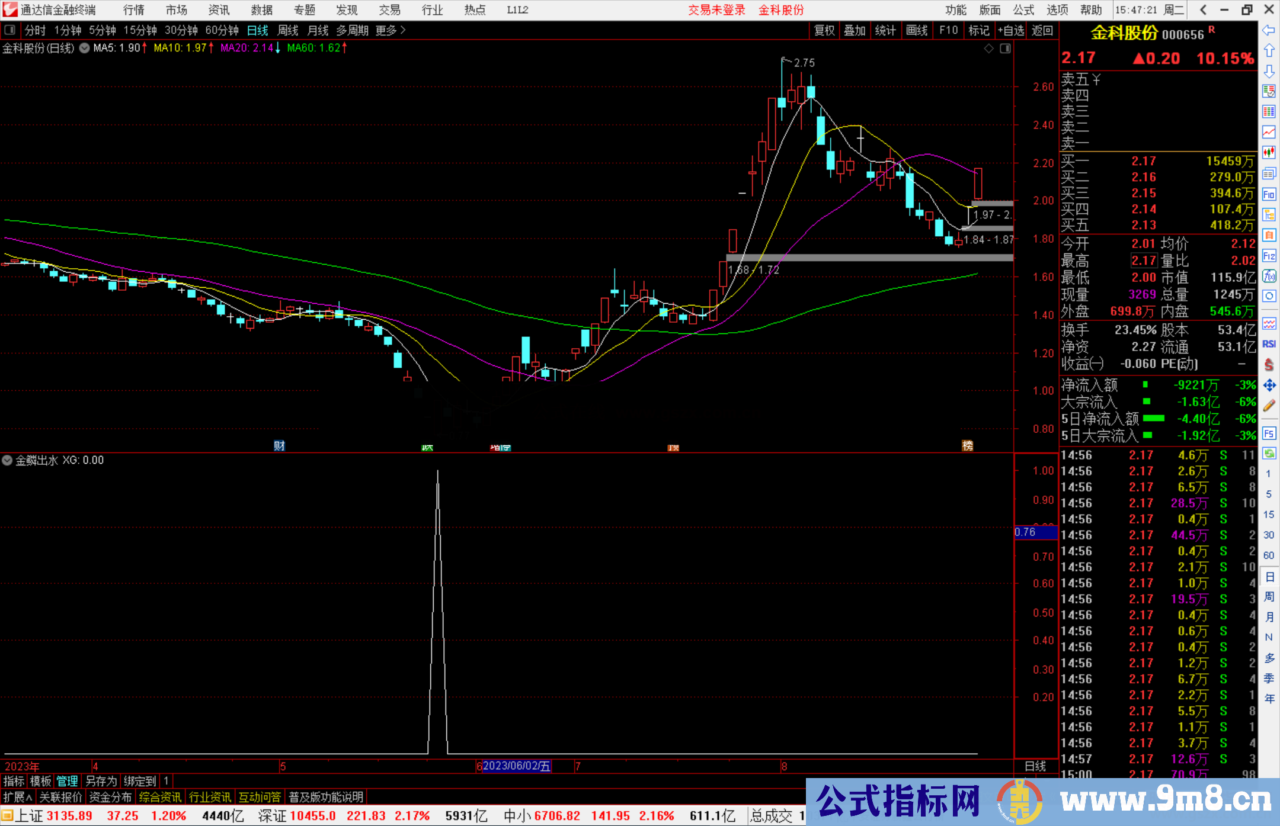
Task: Expand the main chart indicator dropdown arrow
Action: [x=85, y=49]
